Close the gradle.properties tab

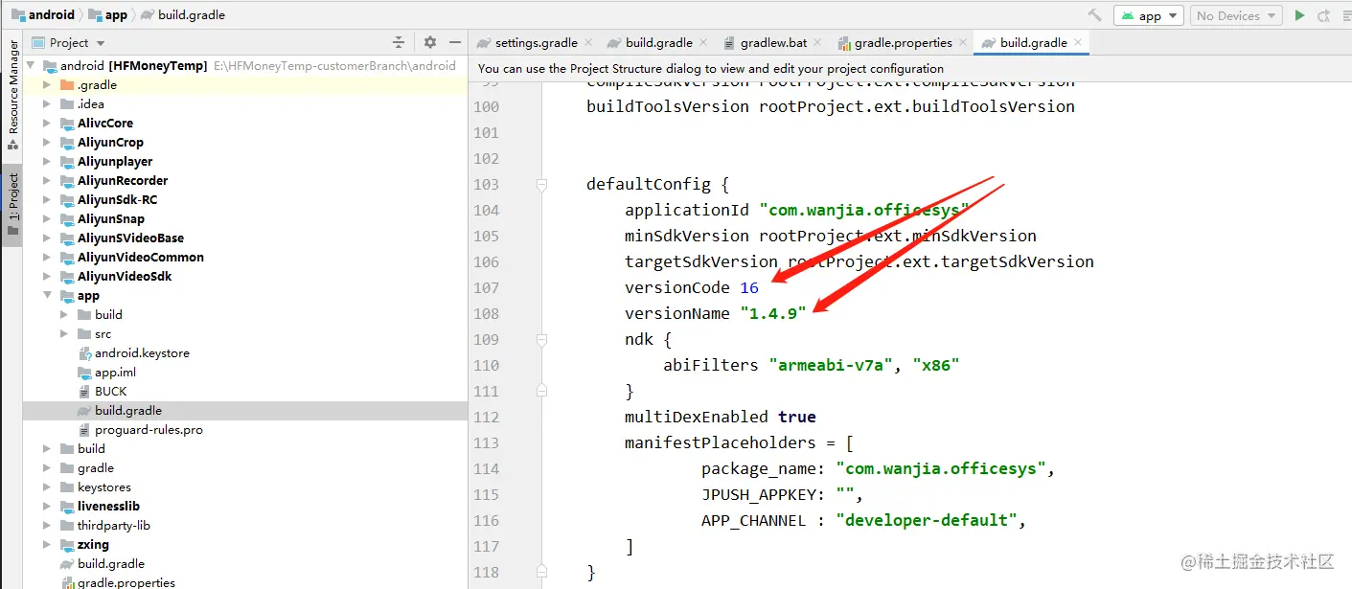962,42
